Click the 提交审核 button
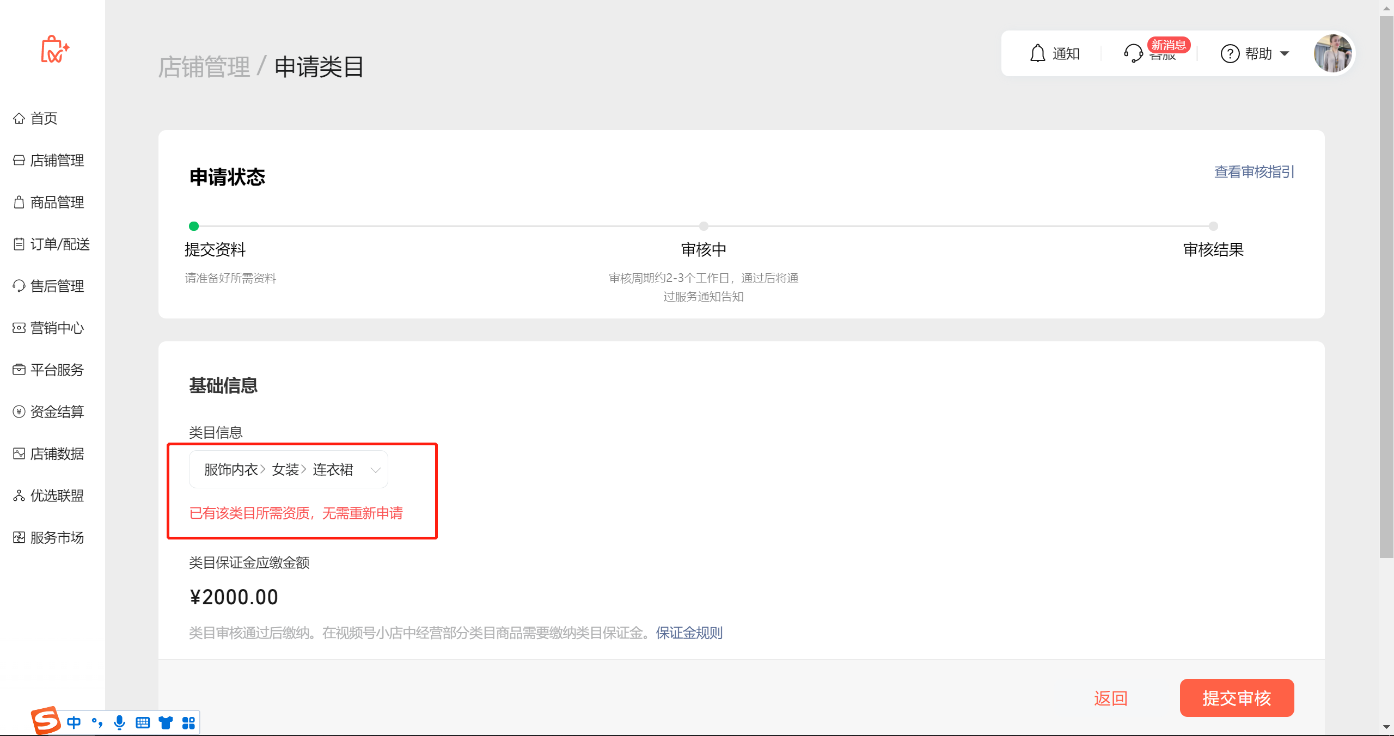 coord(1237,698)
